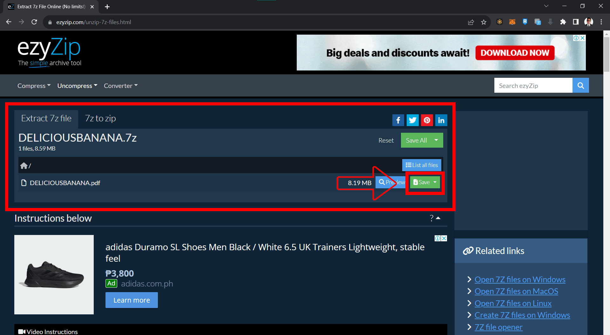The height and width of the screenshot is (335, 610).
Task: Expand the Compress dropdown menu
Action: [x=34, y=86]
